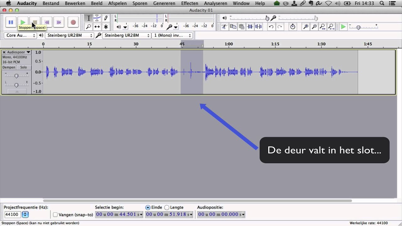Click the Cut scissors icon
The image size is (402, 226).
point(224,27)
